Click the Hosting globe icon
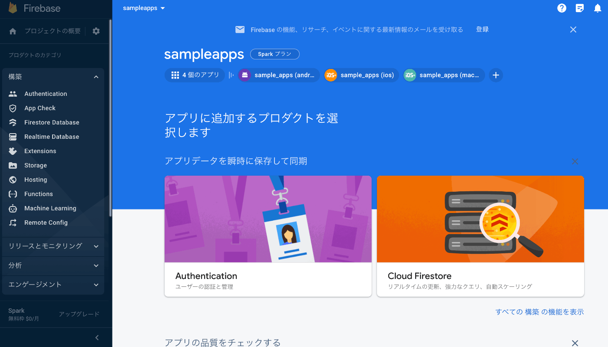This screenshot has width=608, height=347. [x=13, y=180]
